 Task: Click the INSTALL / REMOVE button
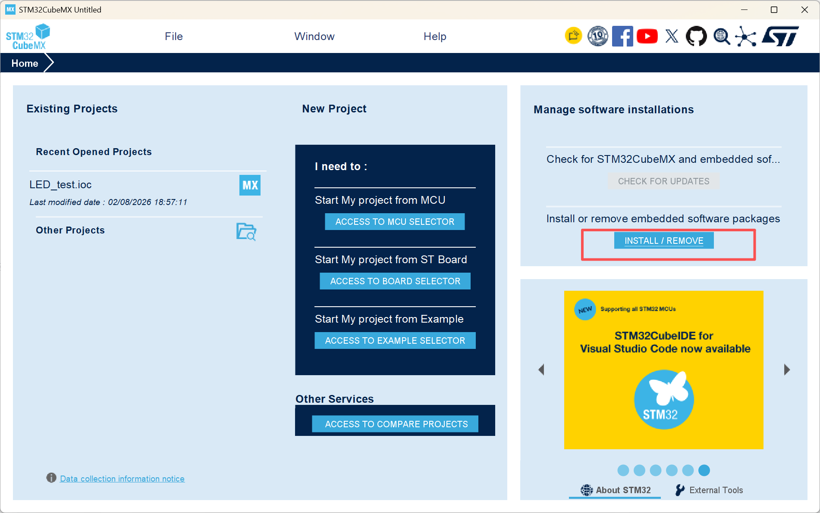pos(664,241)
